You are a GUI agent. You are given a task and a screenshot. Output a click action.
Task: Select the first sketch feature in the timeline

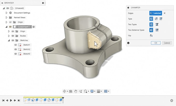[25, 100]
